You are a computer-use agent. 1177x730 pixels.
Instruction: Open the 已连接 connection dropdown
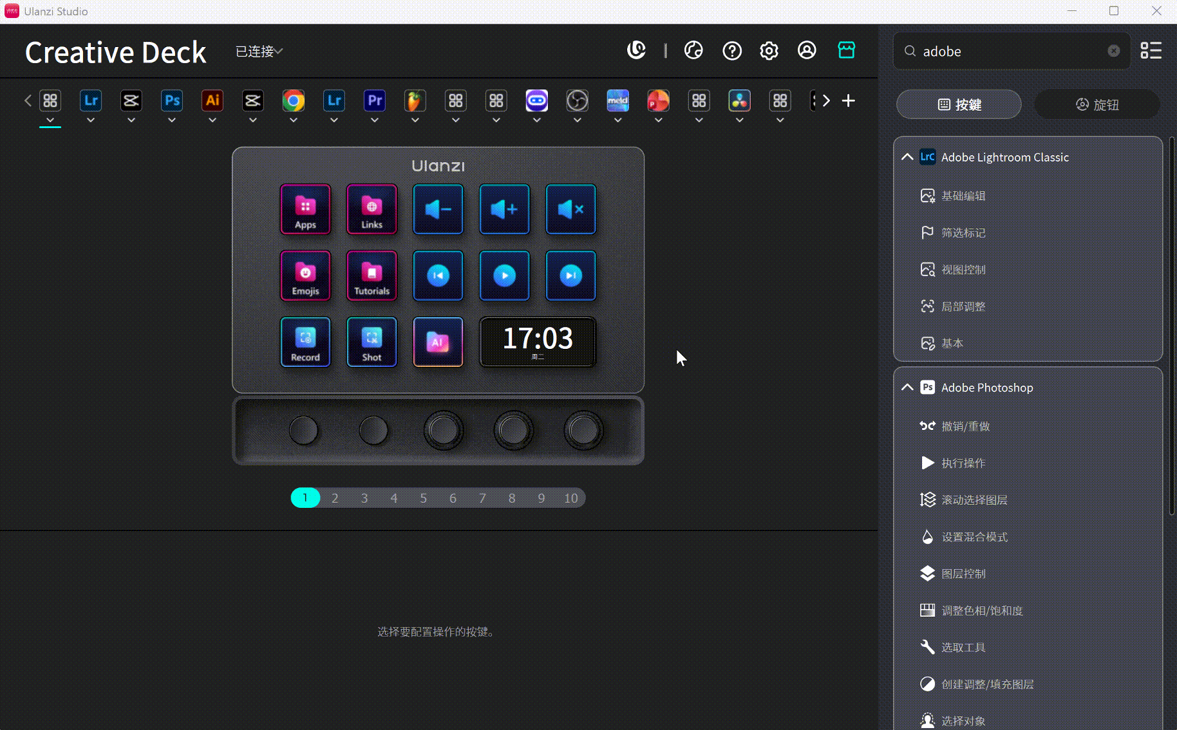pyautogui.click(x=259, y=51)
